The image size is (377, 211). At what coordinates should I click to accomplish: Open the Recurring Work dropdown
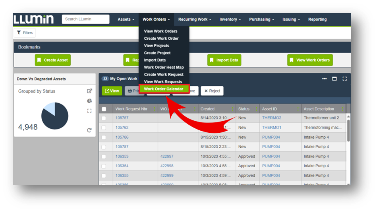[x=194, y=19]
